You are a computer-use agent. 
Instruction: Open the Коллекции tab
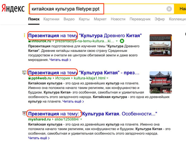pyautogui.click(x=177, y=19)
